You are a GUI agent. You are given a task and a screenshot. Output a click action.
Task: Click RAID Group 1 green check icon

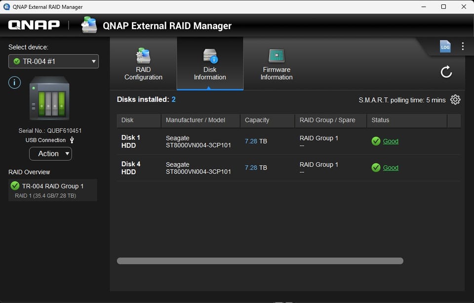15,186
